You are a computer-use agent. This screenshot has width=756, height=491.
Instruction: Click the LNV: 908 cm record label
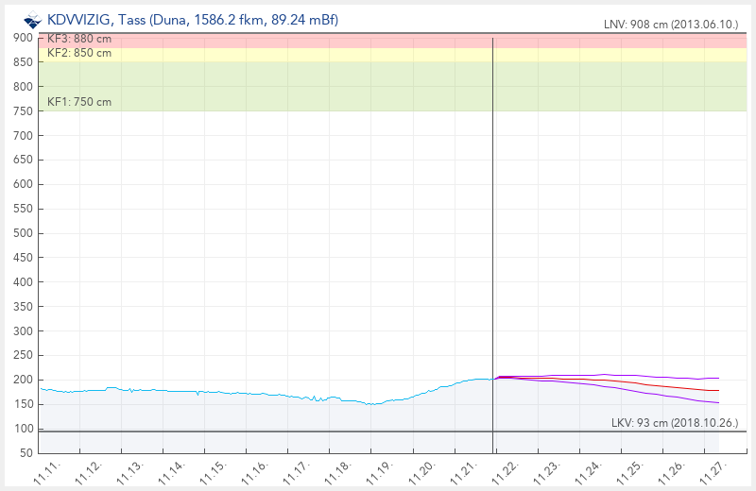[670, 25]
